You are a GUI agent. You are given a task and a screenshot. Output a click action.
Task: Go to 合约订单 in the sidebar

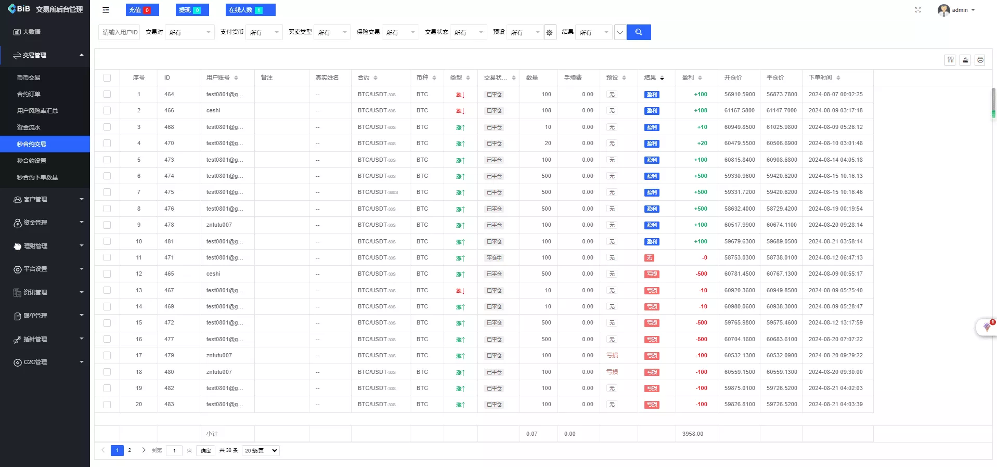(x=29, y=94)
